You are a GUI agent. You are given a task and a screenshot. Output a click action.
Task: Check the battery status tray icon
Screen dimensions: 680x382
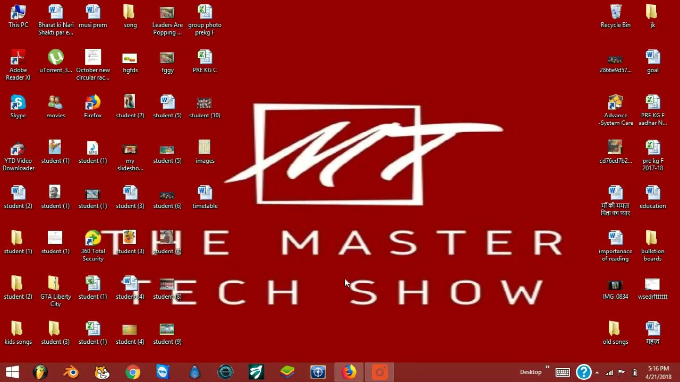coord(634,372)
